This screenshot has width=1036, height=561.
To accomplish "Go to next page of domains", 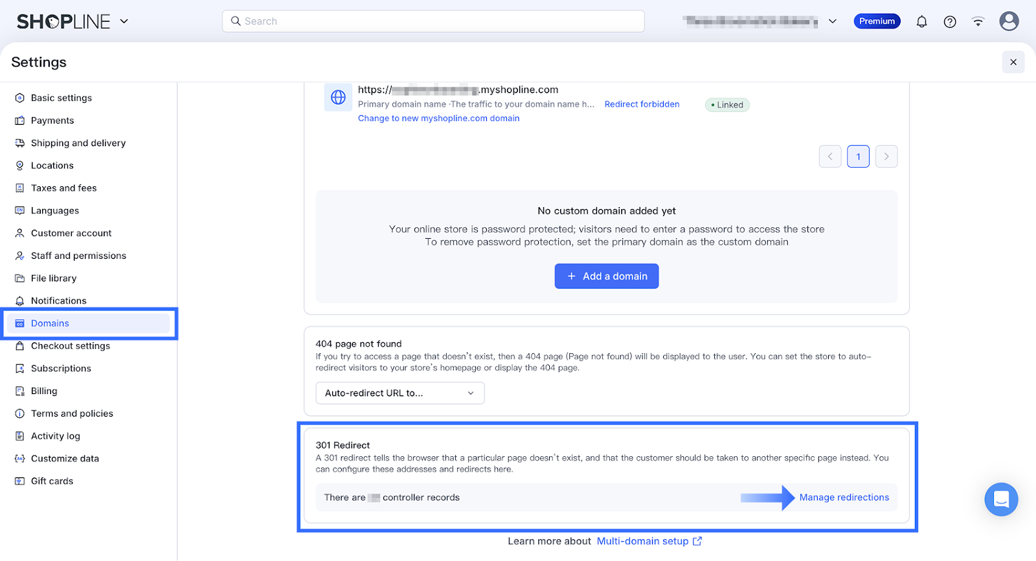I will tap(886, 157).
